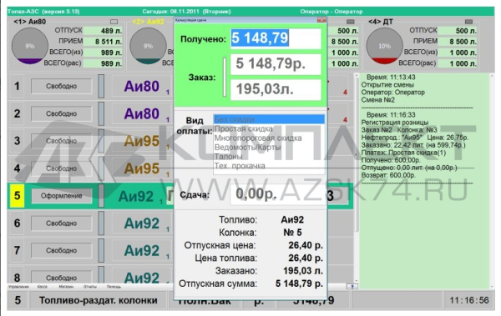
Task: Click tank <1> ПРИЕМ value 8 511 л.
Action: point(103,42)
